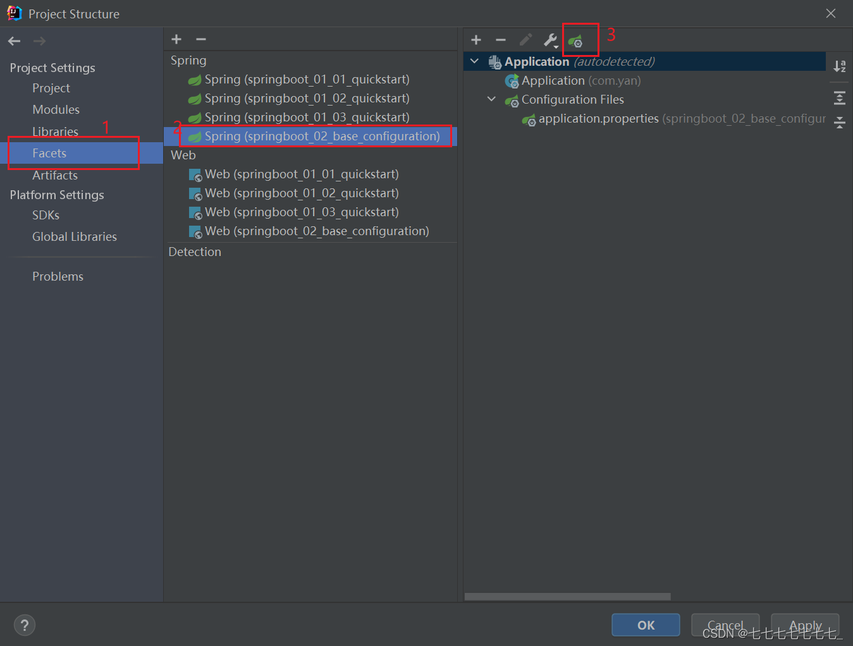The height and width of the screenshot is (646, 853).
Task: Open the help question mark
Action: 25,626
